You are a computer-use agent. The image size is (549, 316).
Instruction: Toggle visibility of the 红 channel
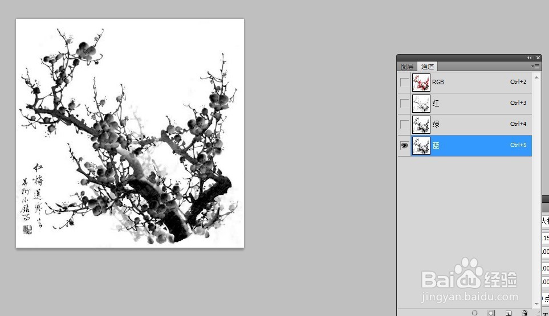[404, 103]
